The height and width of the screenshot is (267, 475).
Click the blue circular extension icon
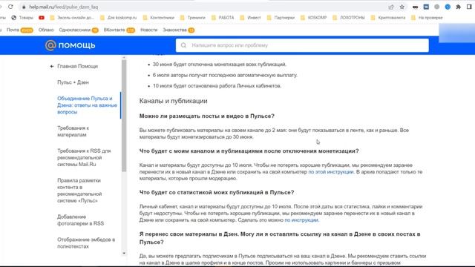(x=448, y=7)
